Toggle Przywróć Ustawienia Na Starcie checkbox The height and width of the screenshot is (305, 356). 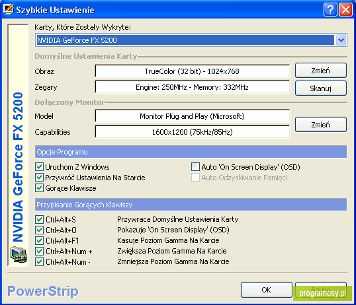pyautogui.click(x=39, y=178)
